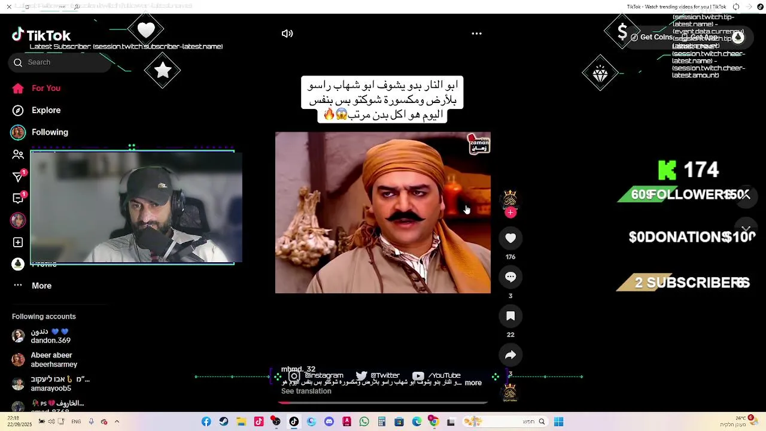
Task: Open the For You feed
Action: point(36,88)
